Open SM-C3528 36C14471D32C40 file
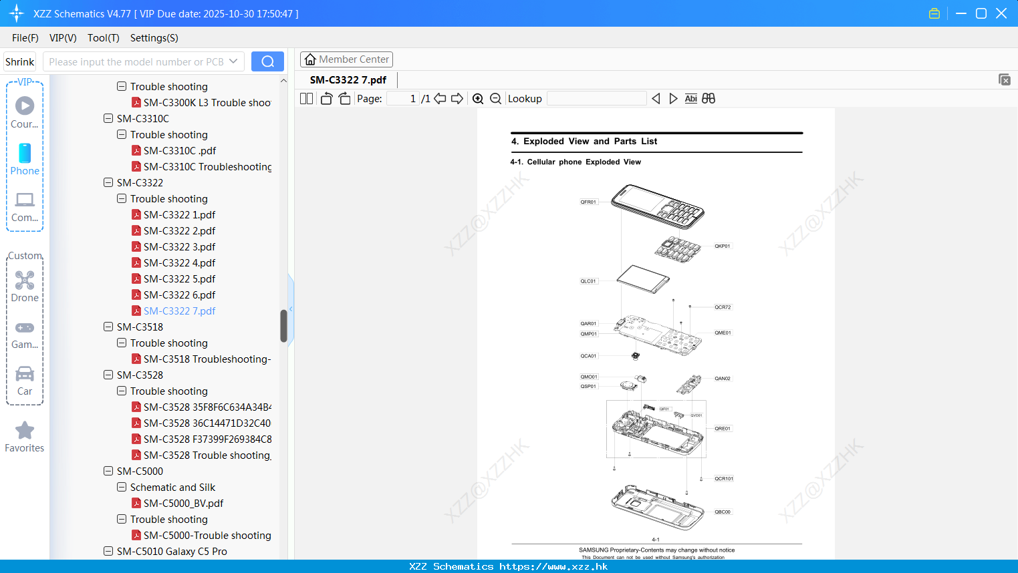 [201, 423]
